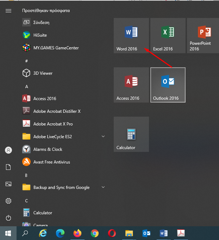The height and width of the screenshot is (240, 219).
Task: Expand the Adobe LiveCycle ES2 folder
Action: tap(63, 136)
